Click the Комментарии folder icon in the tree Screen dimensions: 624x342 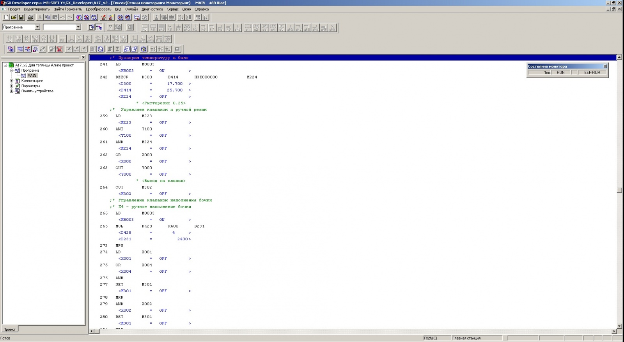click(18, 81)
